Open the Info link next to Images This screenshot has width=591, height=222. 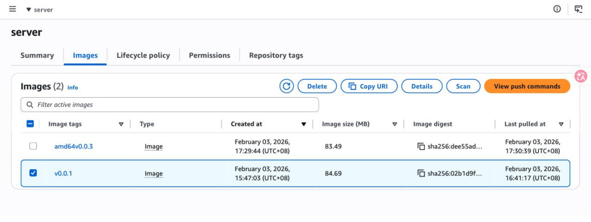72,87
